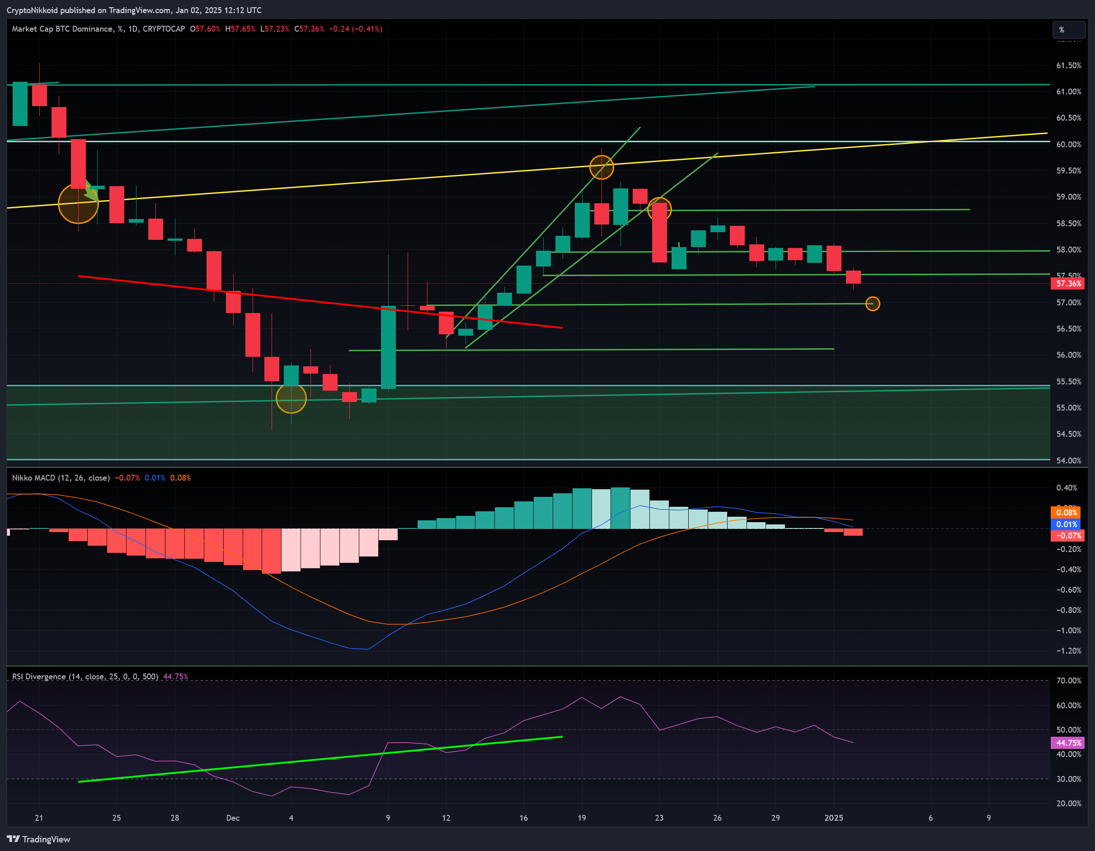Click the 26 date label on time axis

tap(718, 818)
